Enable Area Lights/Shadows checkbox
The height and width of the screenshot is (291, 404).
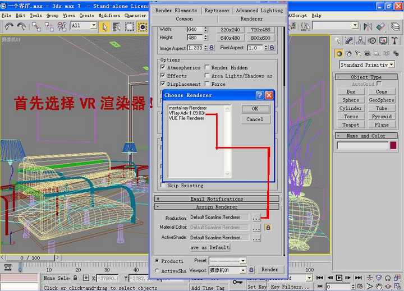pos(207,76)
